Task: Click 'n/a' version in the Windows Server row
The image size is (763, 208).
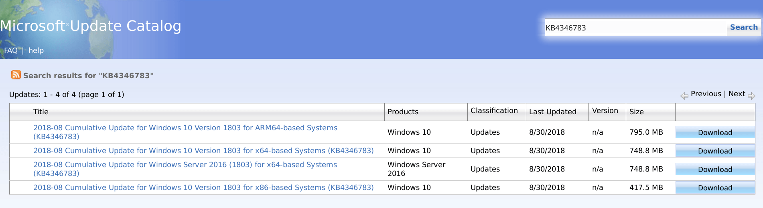Action: 597,169
